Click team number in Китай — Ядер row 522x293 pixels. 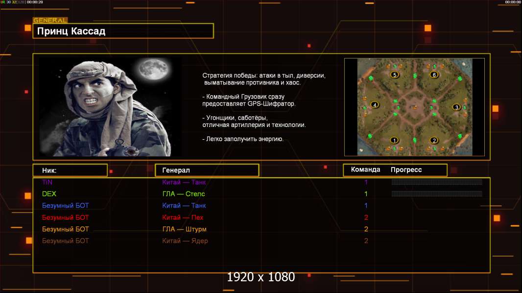(x=366, y=241)
